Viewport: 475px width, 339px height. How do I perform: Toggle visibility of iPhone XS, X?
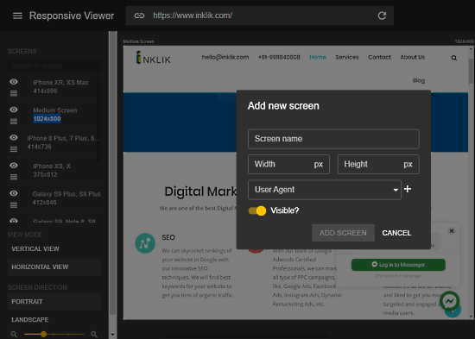tap(14, 166)
